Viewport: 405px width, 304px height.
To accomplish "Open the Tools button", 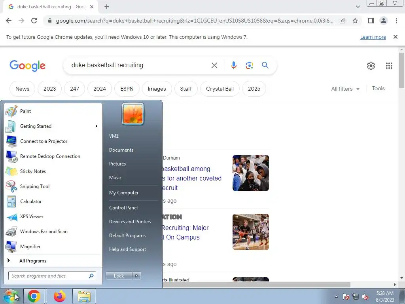I will pyautogui.click(x=378, y=88).
